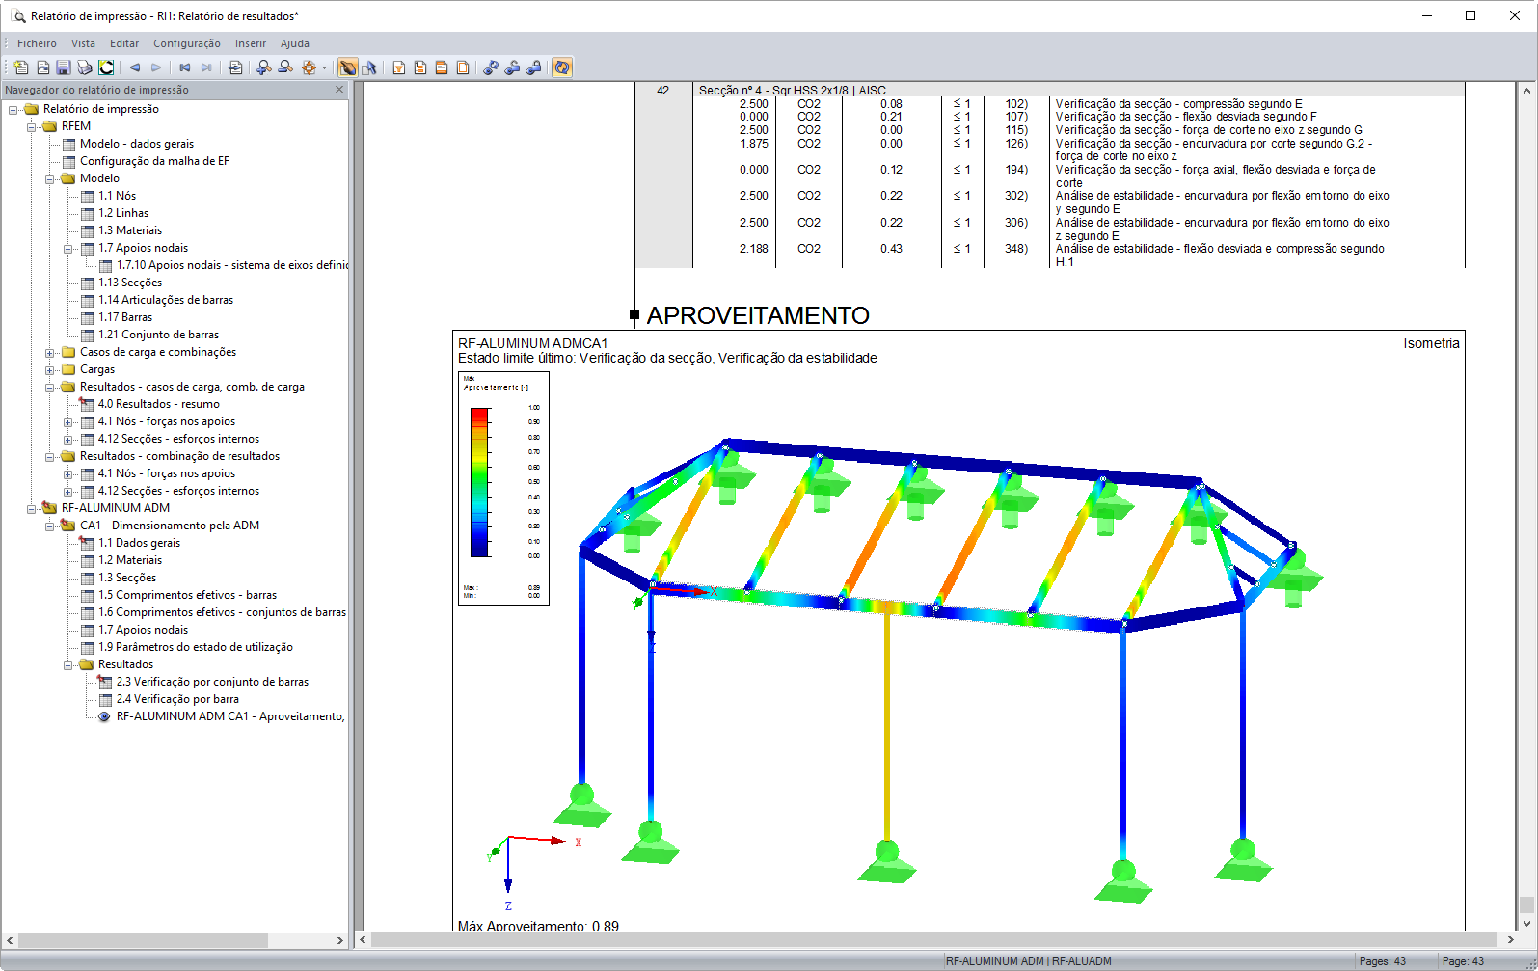Select 2.3 Verificação por conjunto de barras

tap(213, 682)
